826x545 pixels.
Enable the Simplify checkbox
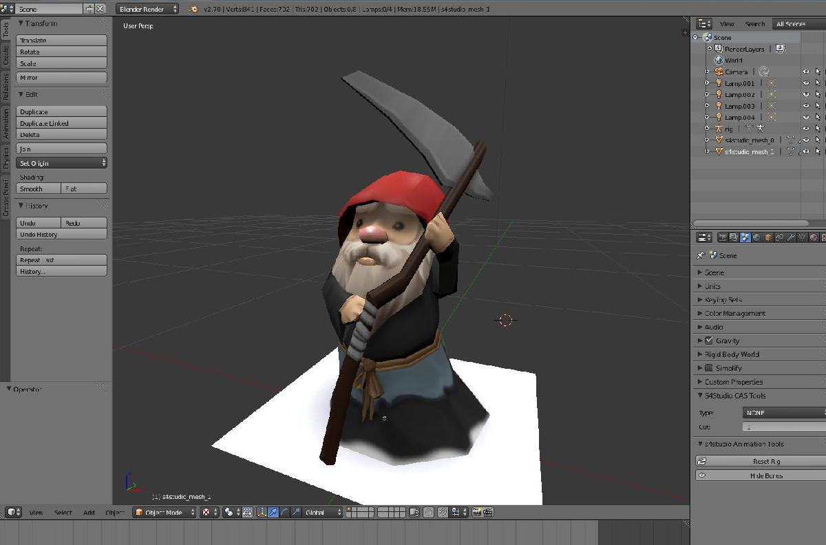(x=709, y=368)
